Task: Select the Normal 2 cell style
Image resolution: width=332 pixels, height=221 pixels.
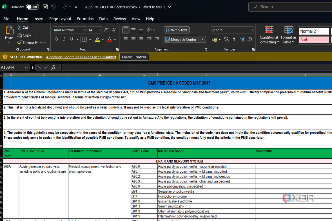Action: coord(314,31)
